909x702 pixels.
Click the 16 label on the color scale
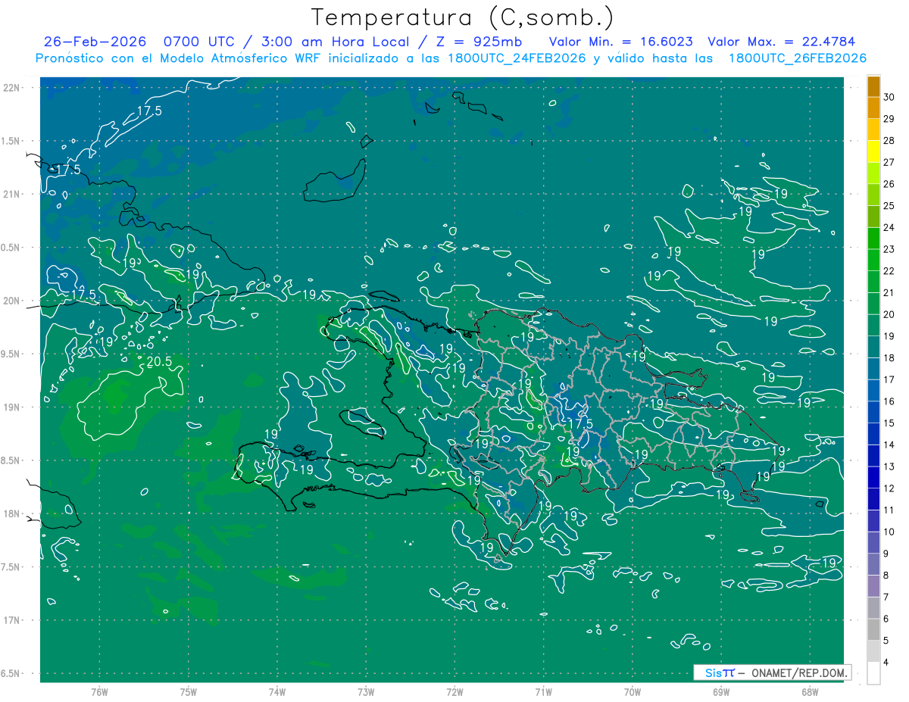click(889, 401)
